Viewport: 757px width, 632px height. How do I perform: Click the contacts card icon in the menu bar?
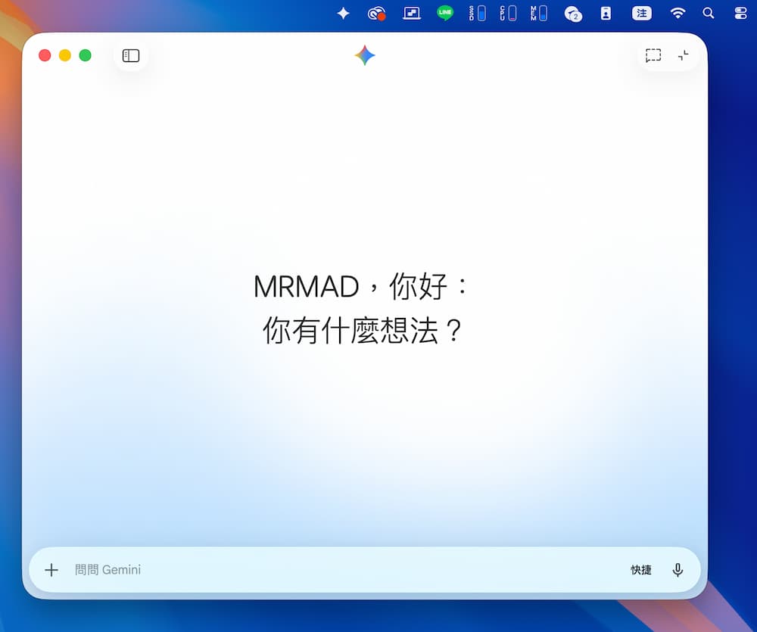(606, 13)
